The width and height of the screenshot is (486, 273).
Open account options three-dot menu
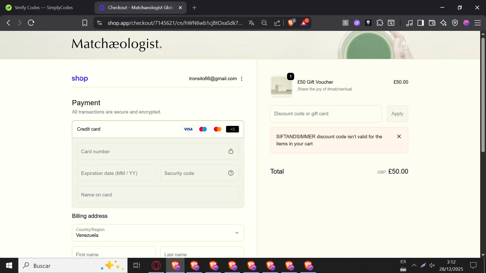242,79
